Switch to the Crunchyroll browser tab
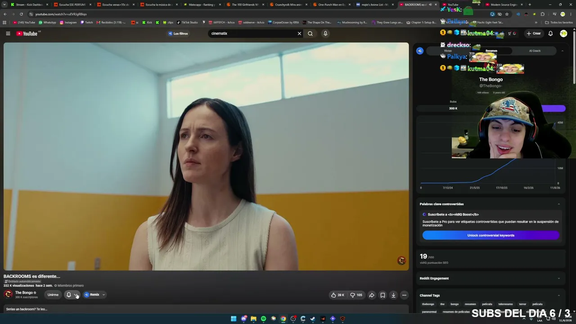The height and width of the screenshot is (324, 576). pyautogui.click(x=288, y=4)
